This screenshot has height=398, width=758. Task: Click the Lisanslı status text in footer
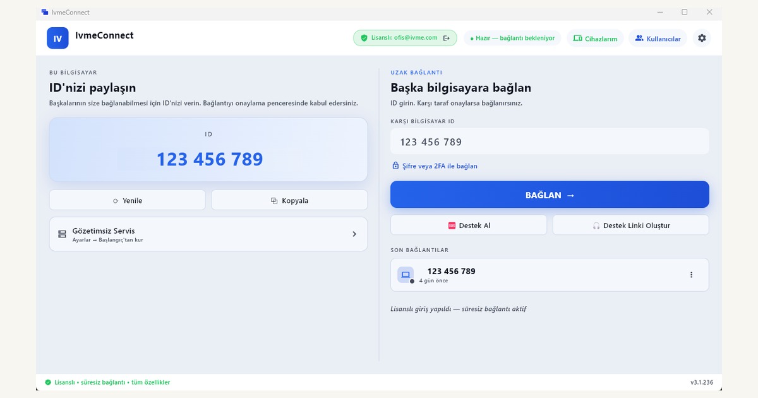click(x=112, y=382)
